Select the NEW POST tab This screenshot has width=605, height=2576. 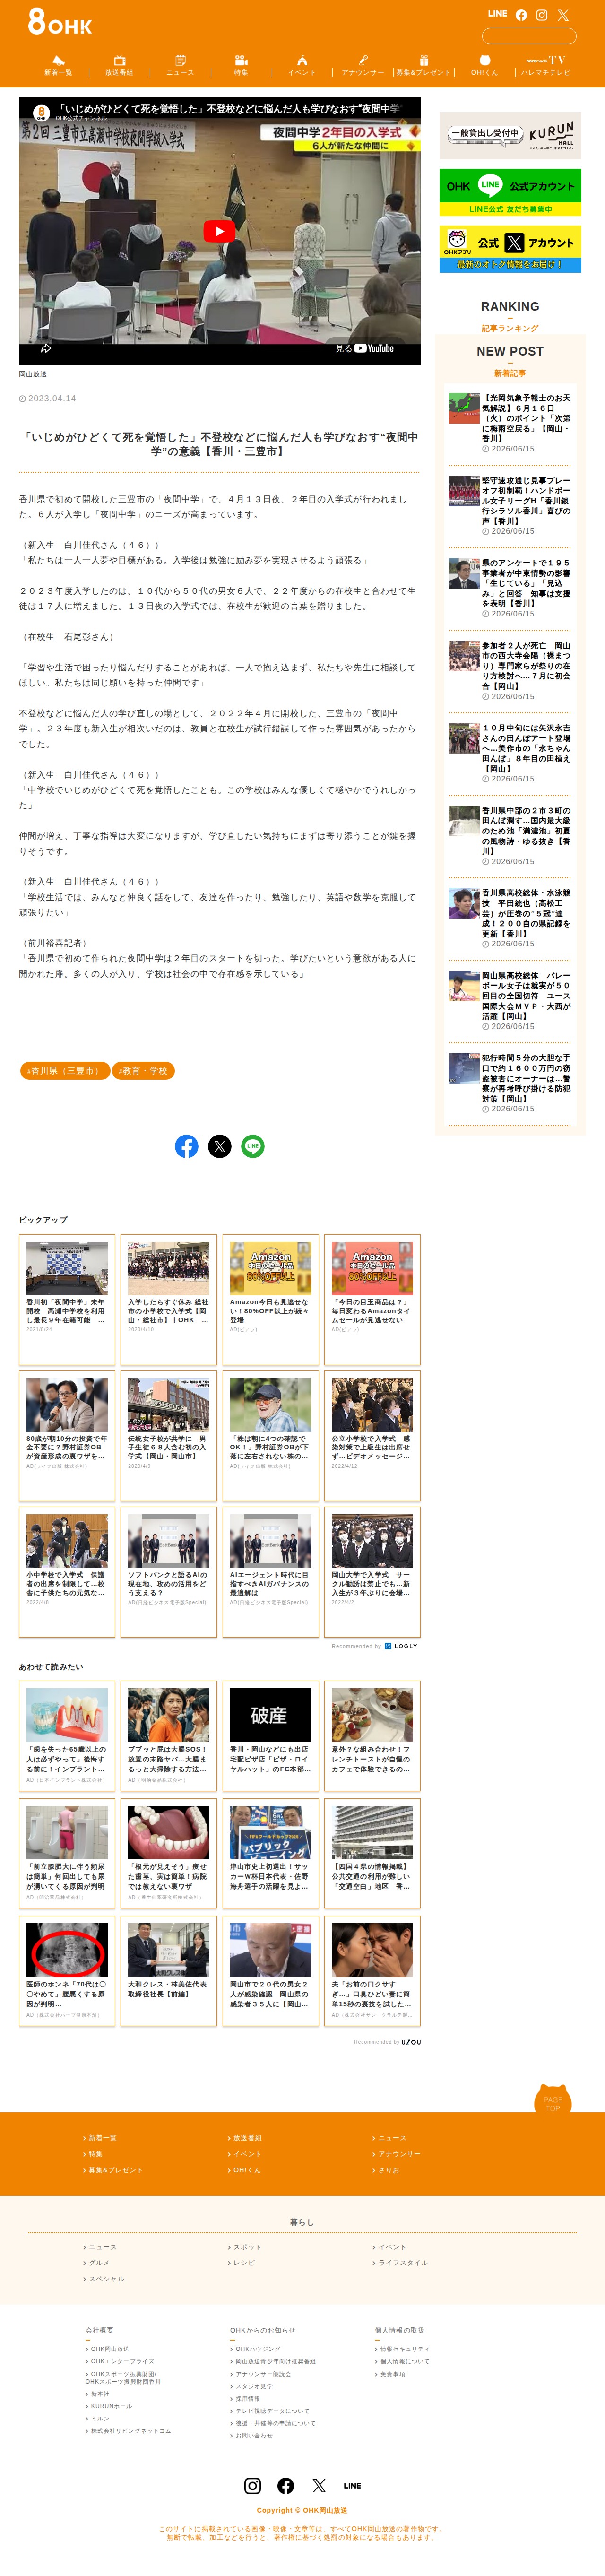(x=510, y=360)
